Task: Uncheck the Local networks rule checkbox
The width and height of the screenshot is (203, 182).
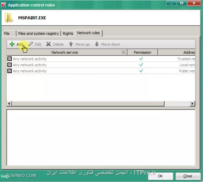Action: tap(10, 65)
